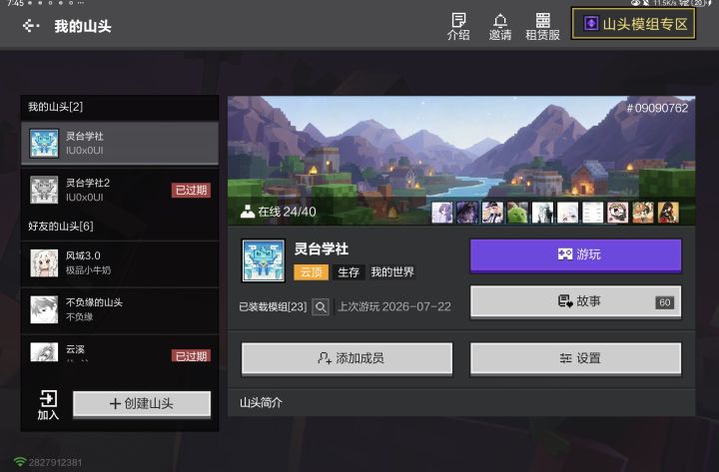Open the 故事 stories button
This screenshot has width=719, height=472.
575,301
